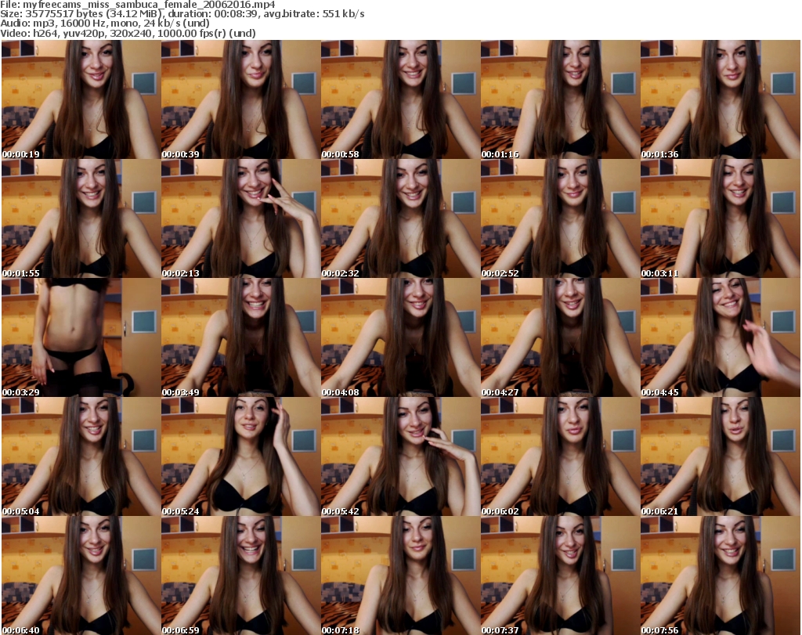Open the frame stamped 00:04:45
802x635 pixels.
pyautogui.click(x=720, y=337)
